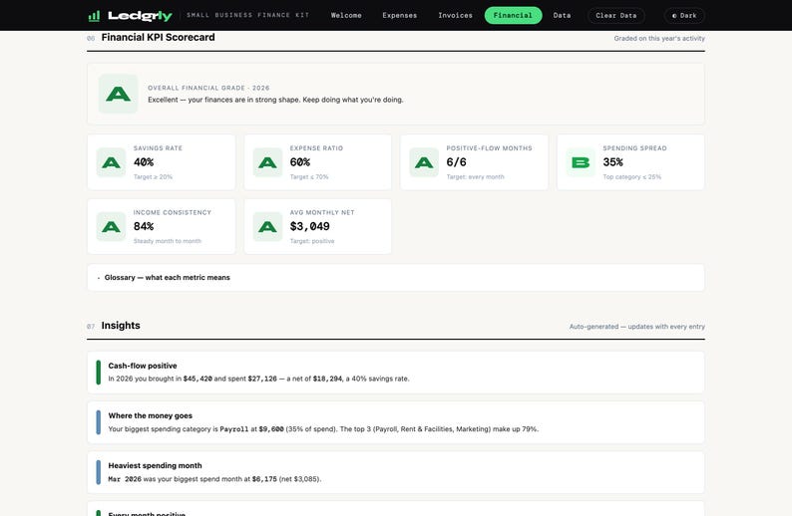
Task: Click the overall grade A badge
Action: click(x=118, y=94)
